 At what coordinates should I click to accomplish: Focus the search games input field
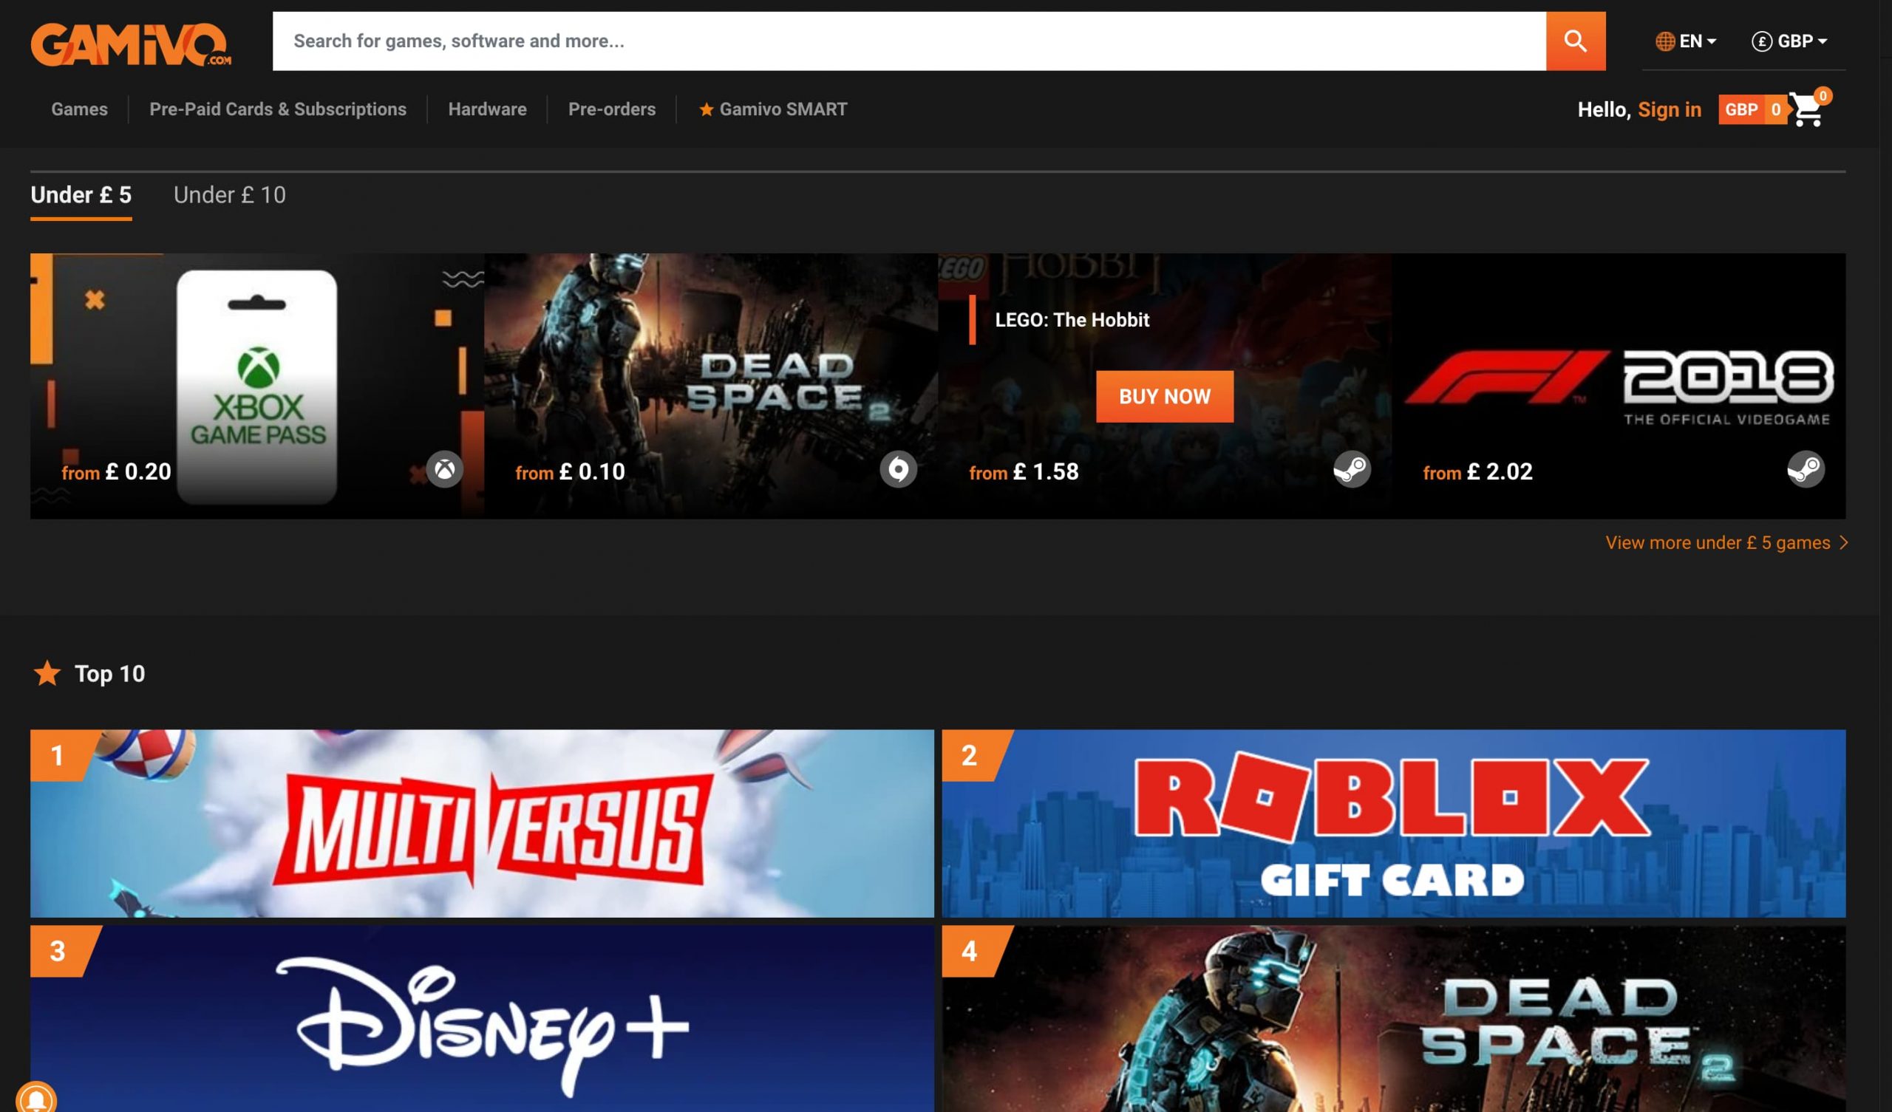908,41
